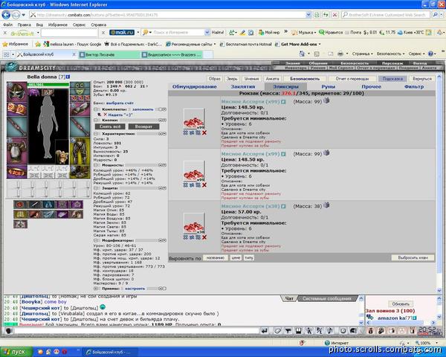This screenshot has height=357, width=446.
Task: Click the Вернуться button
Action: (421, 79)
